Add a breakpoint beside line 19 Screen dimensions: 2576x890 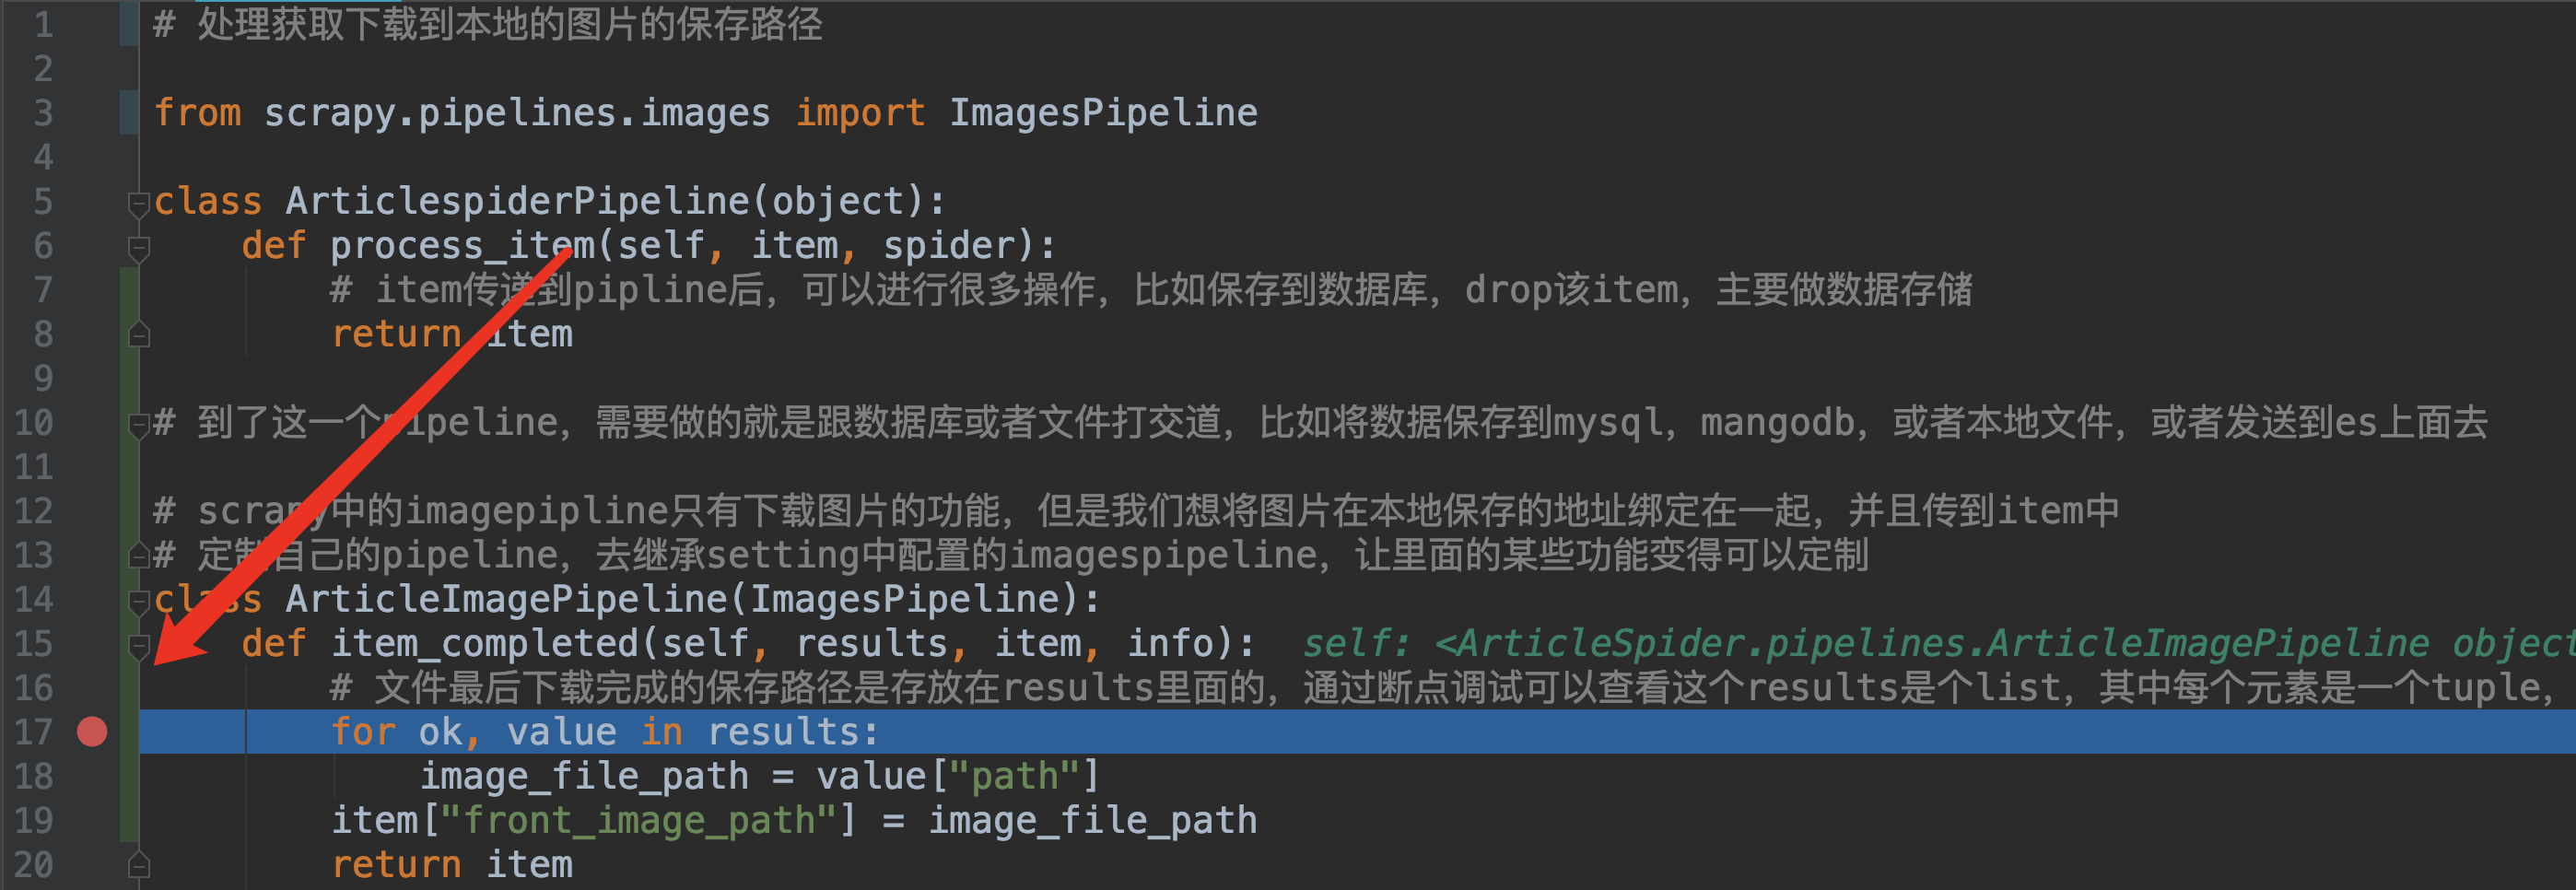coord(92,820)
